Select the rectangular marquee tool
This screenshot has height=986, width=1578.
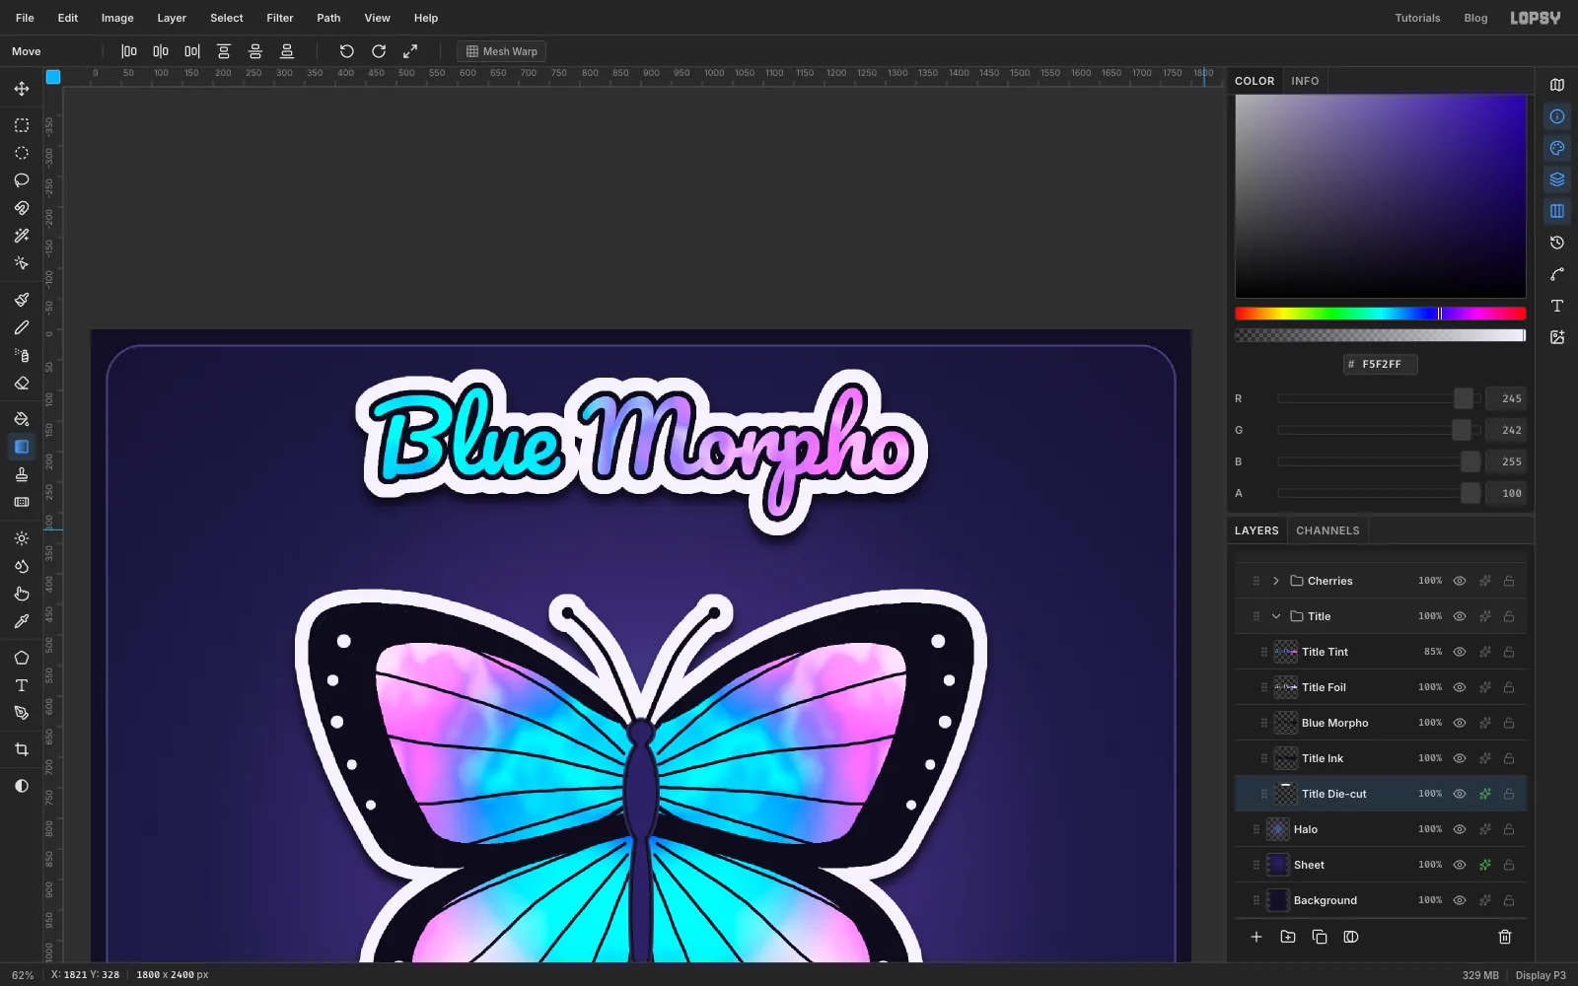pos(22,125)
